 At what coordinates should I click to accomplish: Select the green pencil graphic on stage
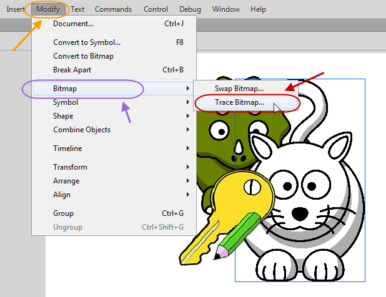click(x=237, y=235)
